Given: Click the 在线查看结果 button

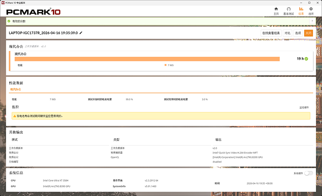Looking at the screenshot, I should pos(271,33).
